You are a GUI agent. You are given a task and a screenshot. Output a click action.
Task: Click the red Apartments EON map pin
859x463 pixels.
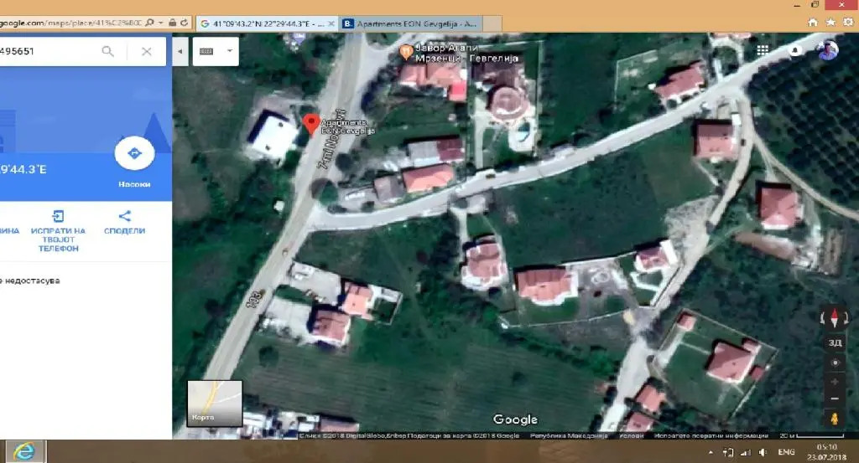point(310,125)
